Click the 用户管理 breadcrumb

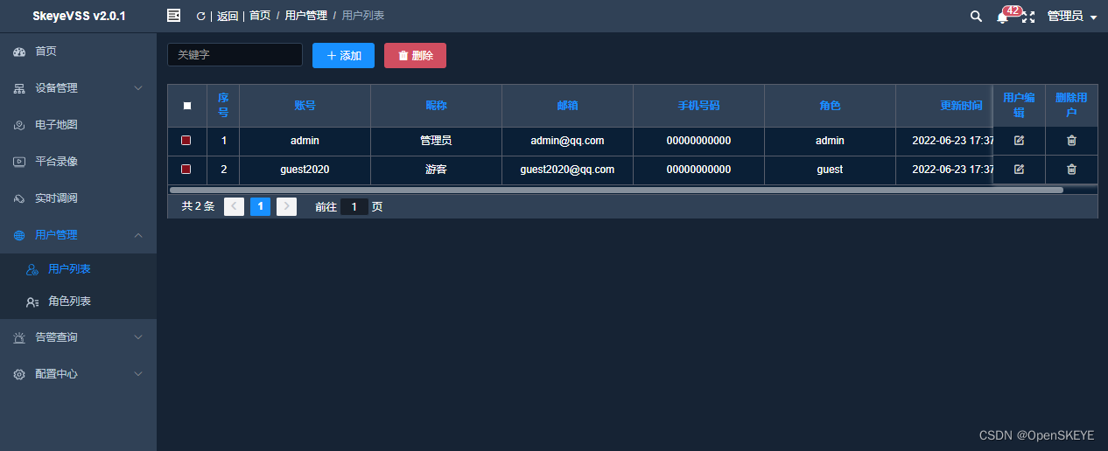tap(306, 16)
